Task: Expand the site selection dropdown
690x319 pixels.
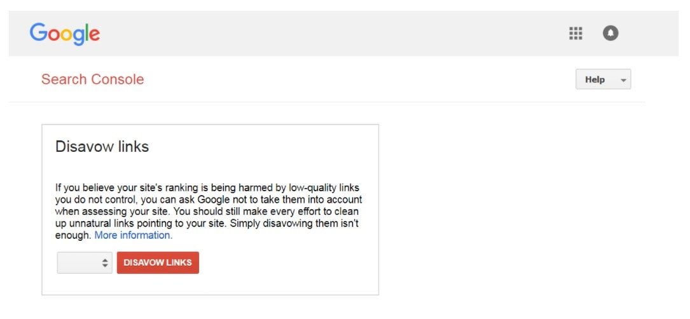Action: point(85,263)
